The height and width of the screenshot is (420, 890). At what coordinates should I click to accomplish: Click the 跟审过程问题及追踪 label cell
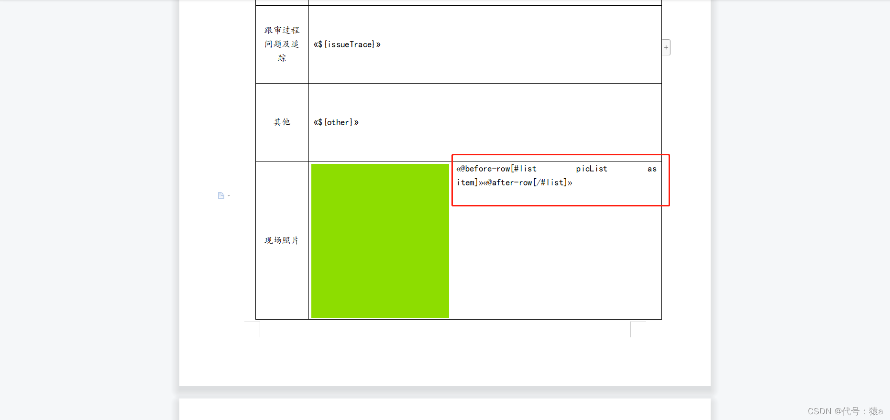pyautogui.click(x=282, y=44)
